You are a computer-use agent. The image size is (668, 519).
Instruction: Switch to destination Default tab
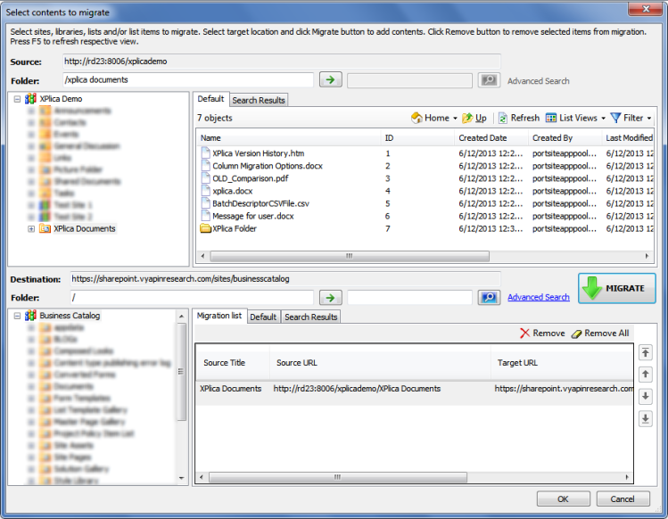click(263, 317)
